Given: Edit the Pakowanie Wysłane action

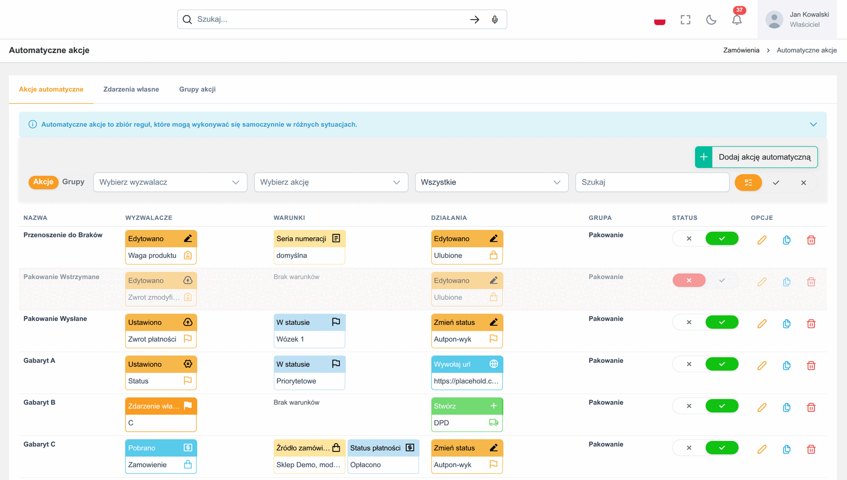Looking at the screenshot, I should 762,324.
